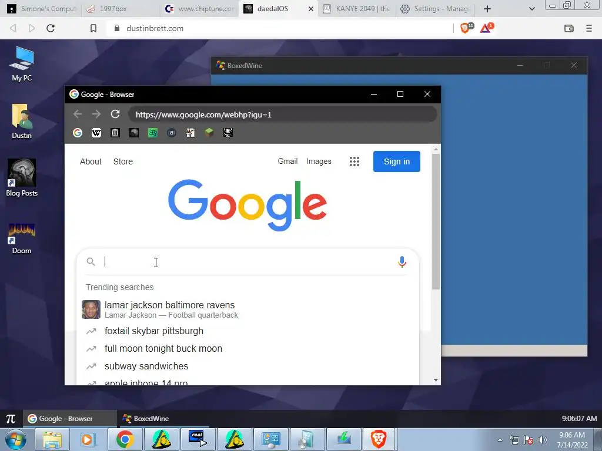Select Google - Browser in daedalOS taskbar
Screen dimensions: 602x451
click(x=70, y=419)
